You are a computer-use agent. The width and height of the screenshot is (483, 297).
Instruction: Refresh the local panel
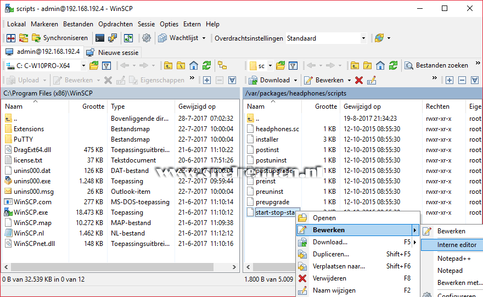[206, 65]
